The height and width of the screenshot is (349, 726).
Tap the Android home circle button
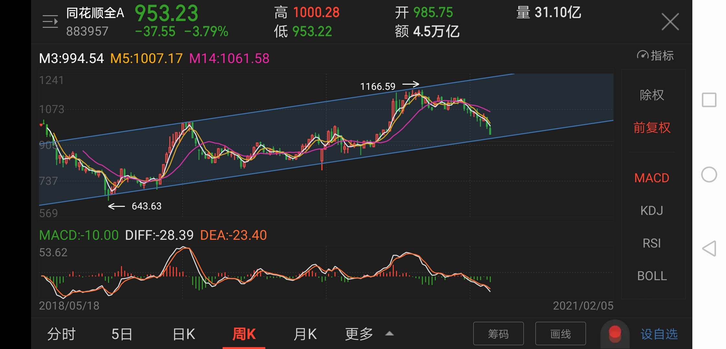point(709,174)
